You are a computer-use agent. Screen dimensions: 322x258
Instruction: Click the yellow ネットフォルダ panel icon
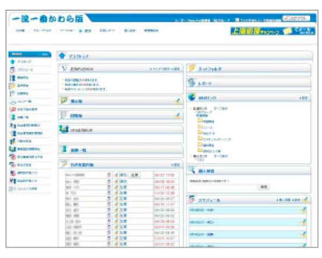192,68
